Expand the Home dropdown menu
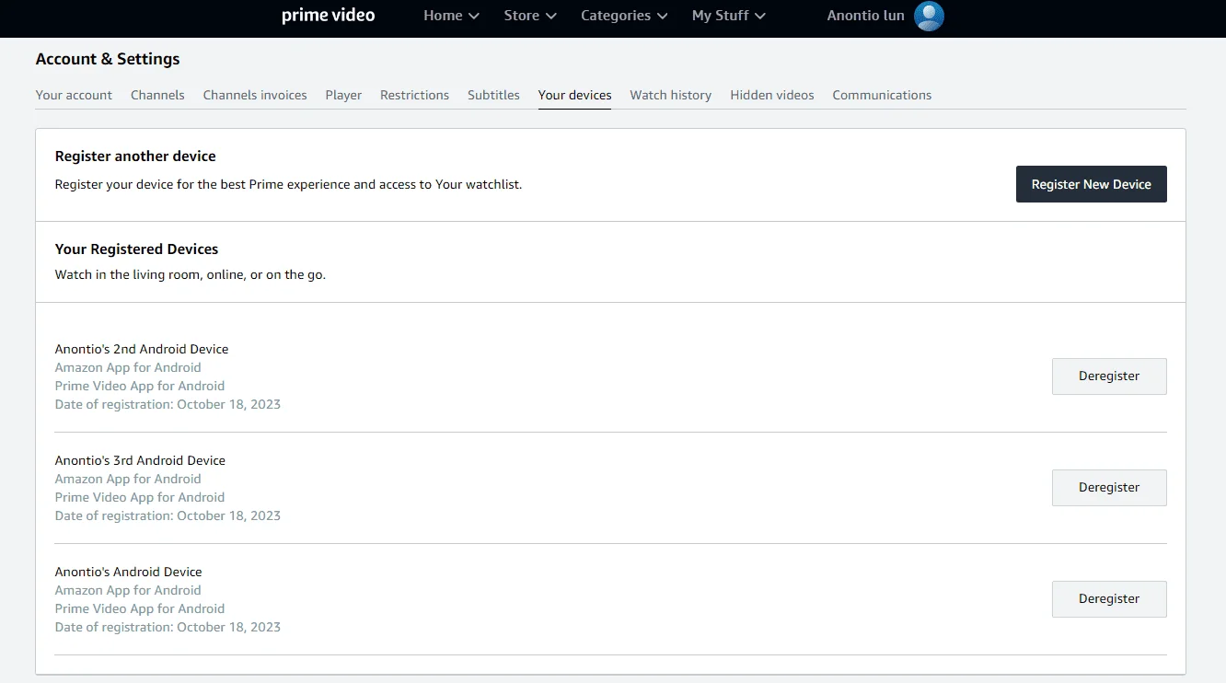 pyautogui.click(x=451, y=16)
